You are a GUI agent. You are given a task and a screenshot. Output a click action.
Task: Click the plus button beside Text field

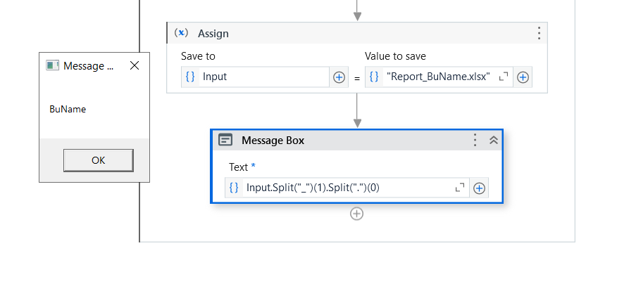pos(479,188)
